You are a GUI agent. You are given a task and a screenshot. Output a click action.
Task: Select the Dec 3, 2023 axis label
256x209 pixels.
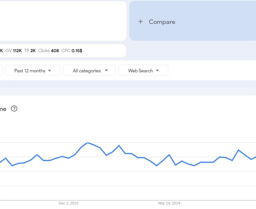tap(68, 203)
